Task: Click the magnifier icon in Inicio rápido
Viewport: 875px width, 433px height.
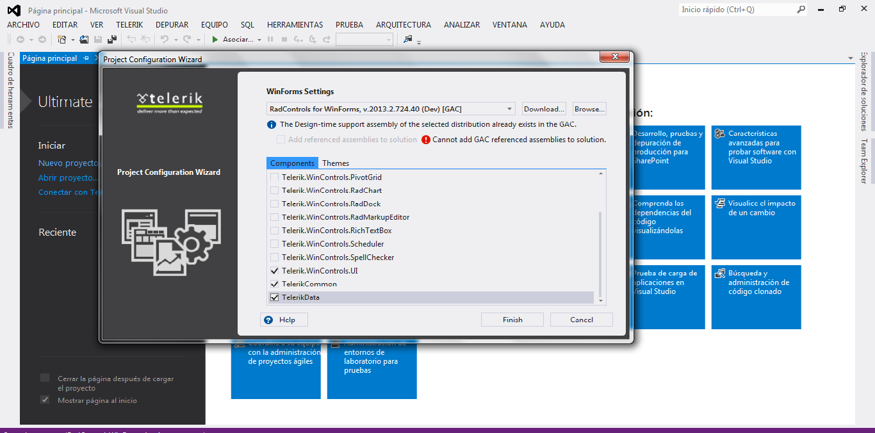Action: pos(801,10)
